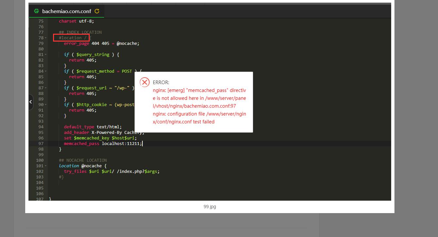Click the 'set $memcached_key $host$uri;' line

(x=100, y=138)
